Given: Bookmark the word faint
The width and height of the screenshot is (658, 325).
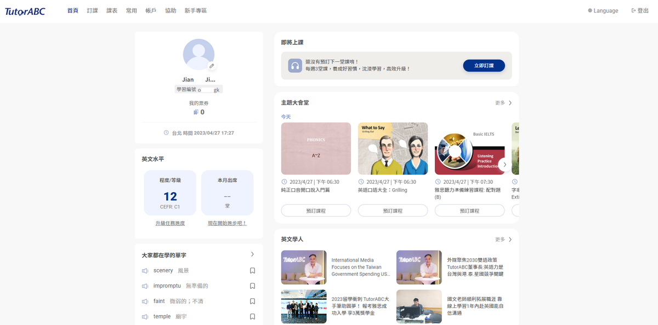Looking at the screenshot, I should [252, 301].
